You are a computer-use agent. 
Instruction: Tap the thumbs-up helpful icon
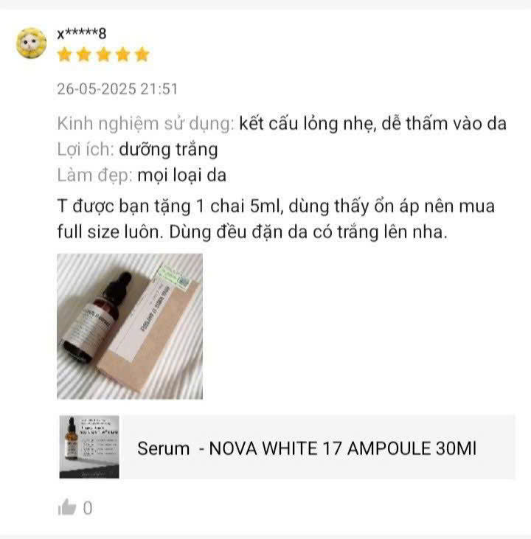(66, 507)
